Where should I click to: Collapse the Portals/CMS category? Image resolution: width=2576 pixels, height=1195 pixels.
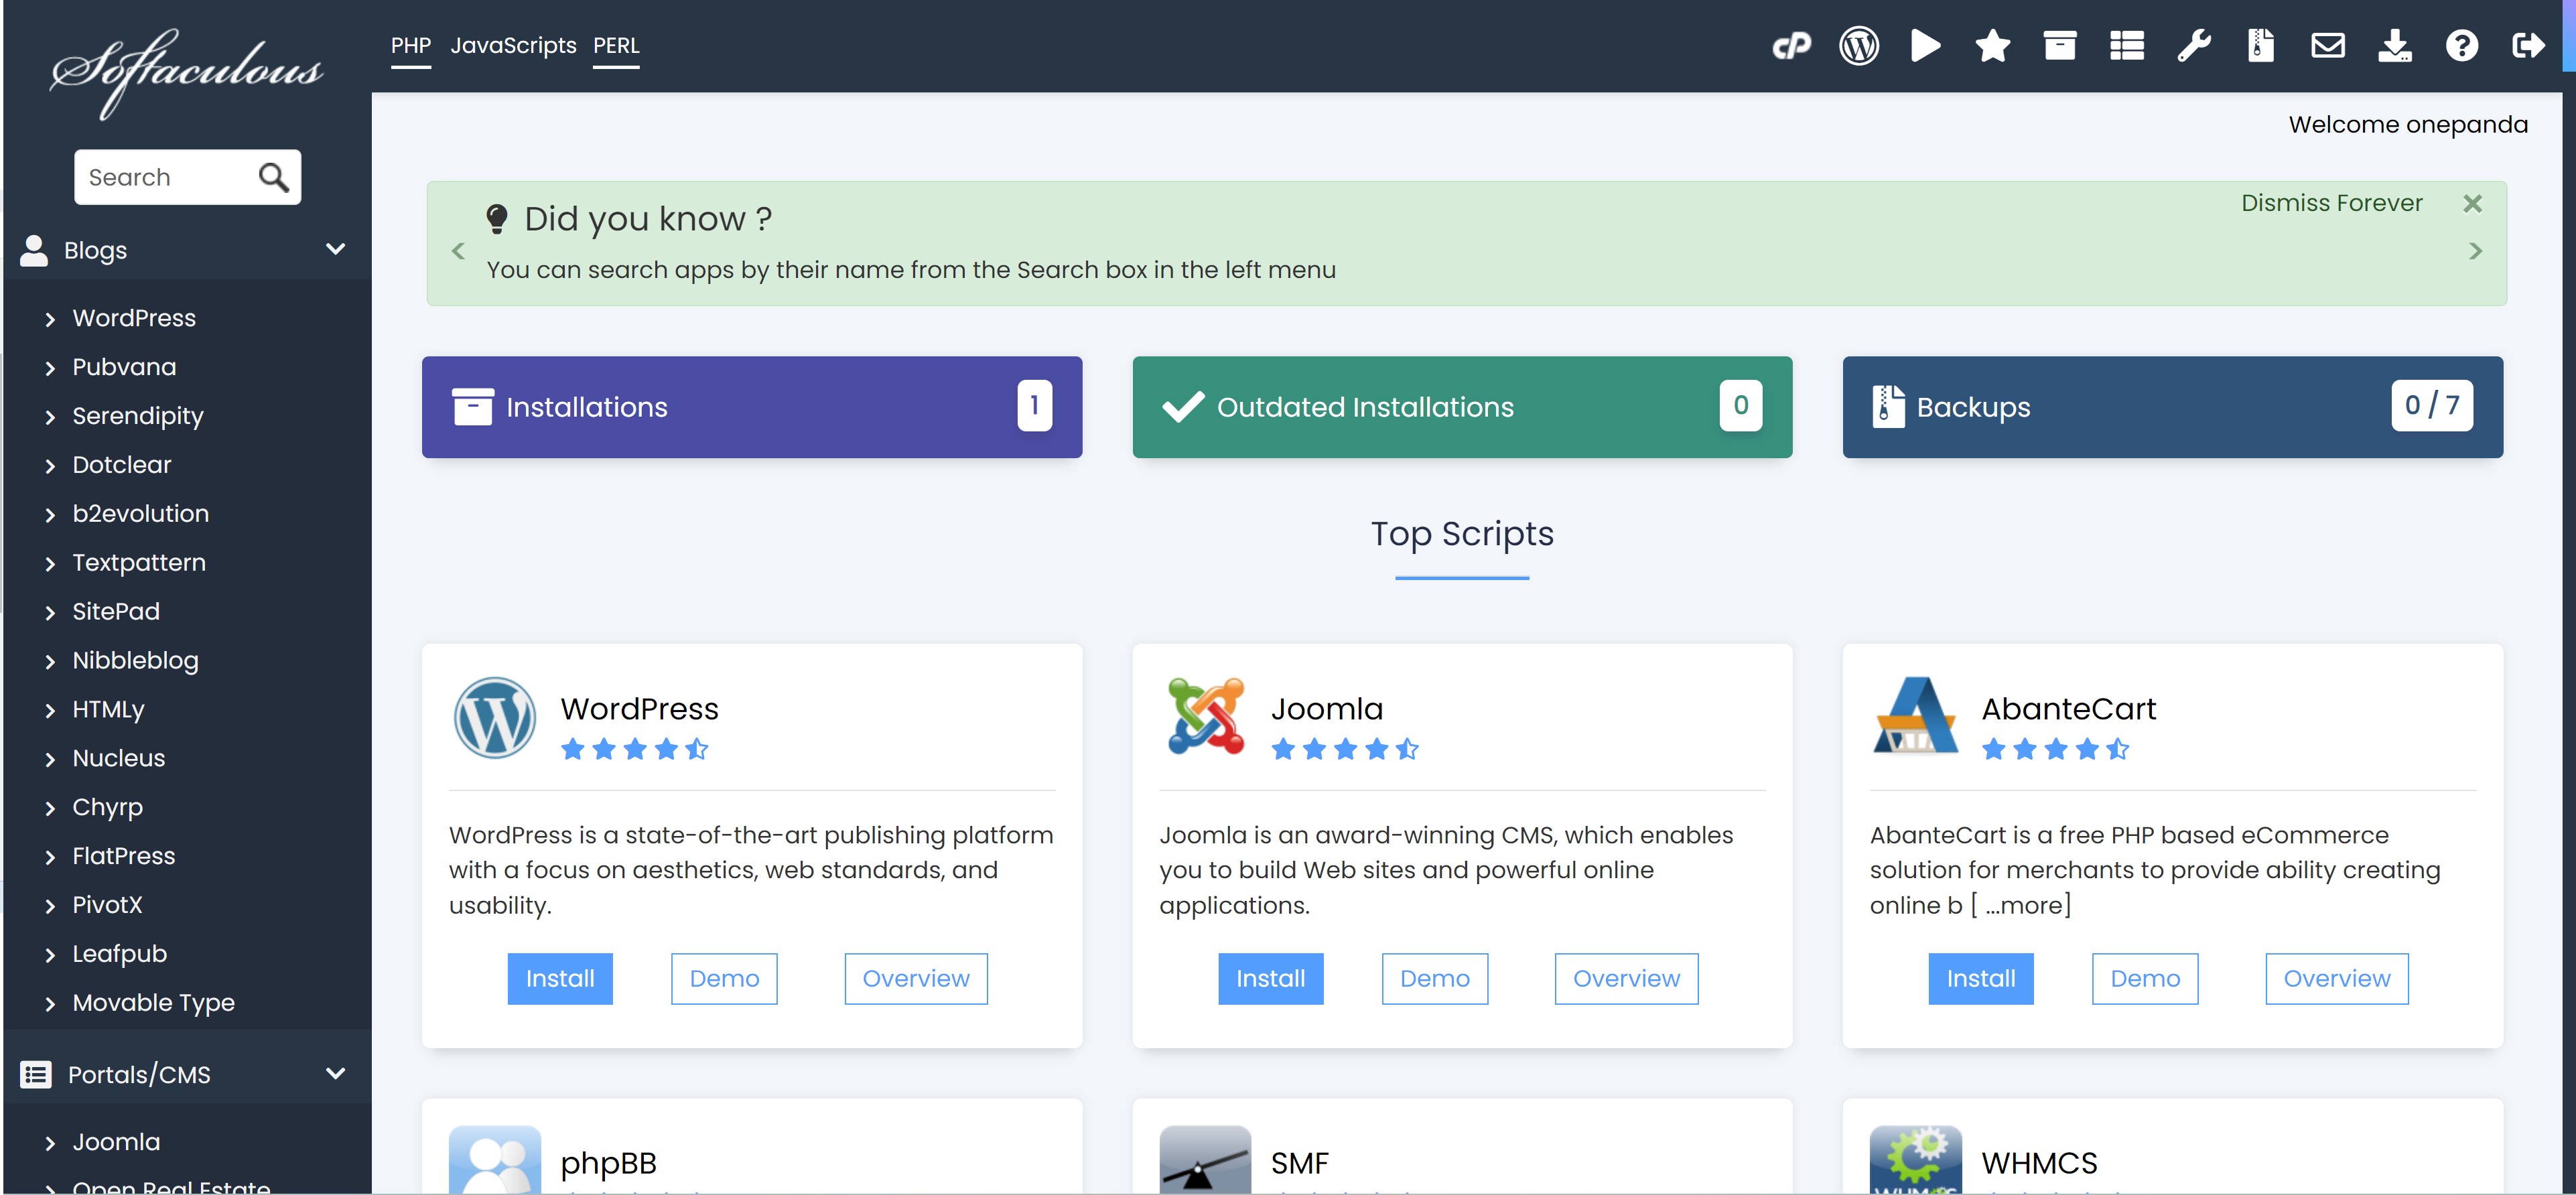click(335, 1074)
